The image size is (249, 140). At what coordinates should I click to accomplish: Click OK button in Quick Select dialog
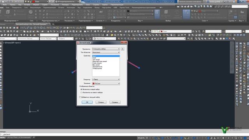pos(87,102)
